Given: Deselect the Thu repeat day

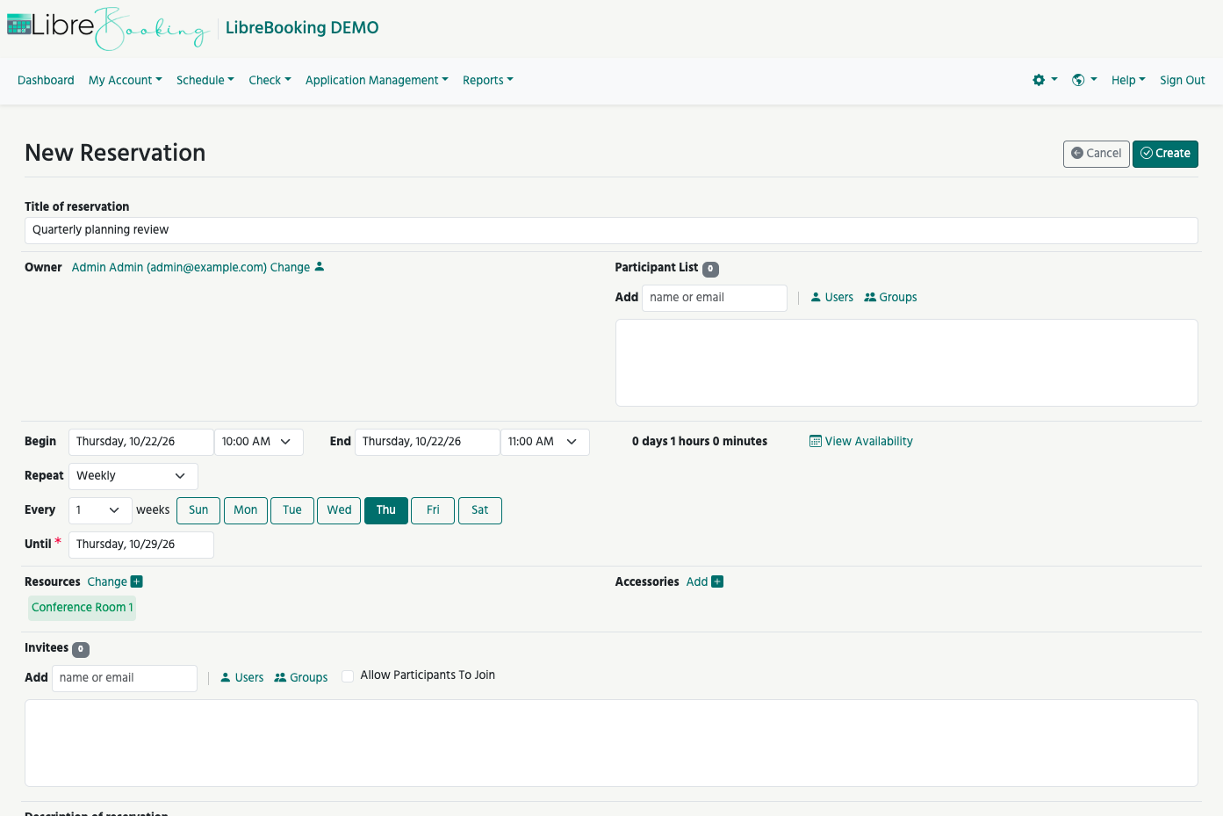Looking at the screenshot, I should tap(386, 510).
